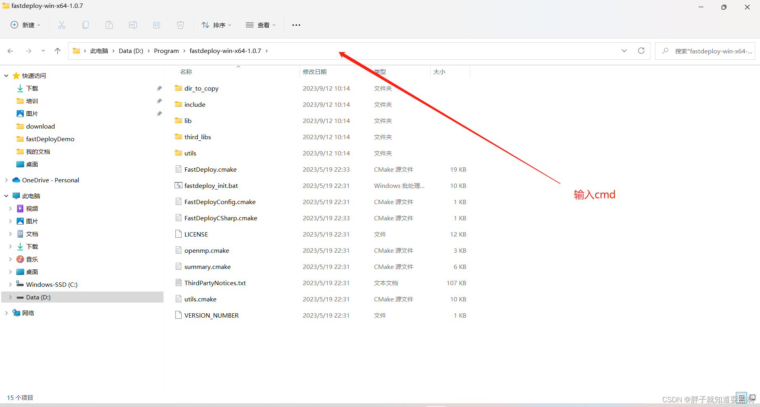Screen dimensions: 760x407
Task: Navigate to the Program folder breadcrumb
Action: 166,51
